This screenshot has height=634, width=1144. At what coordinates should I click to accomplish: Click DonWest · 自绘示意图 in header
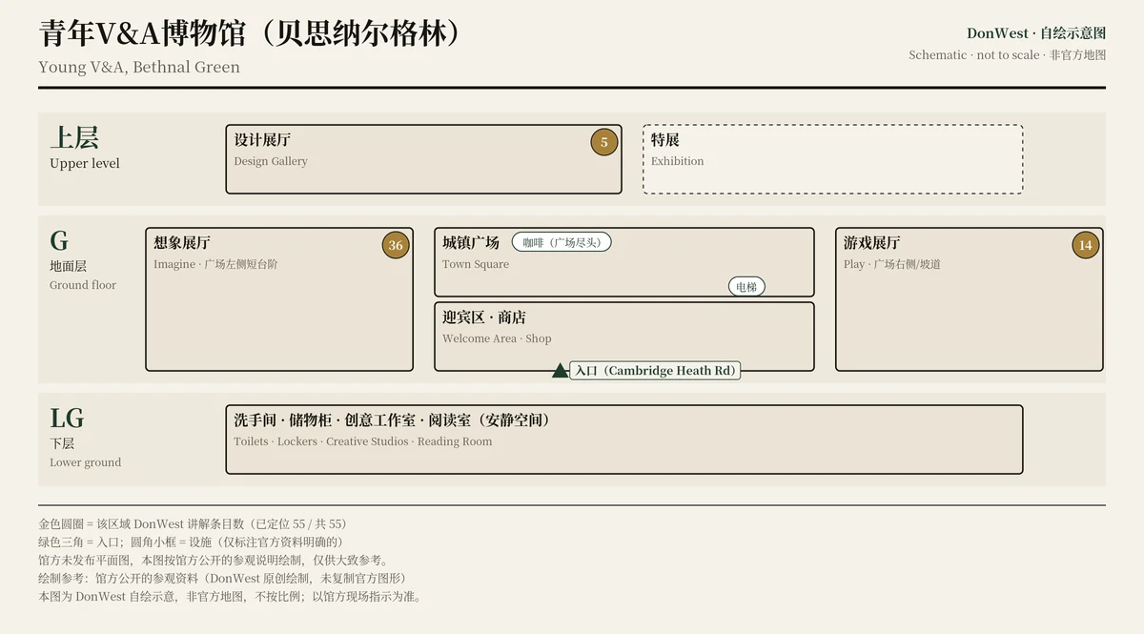(x=1036, y=33)
